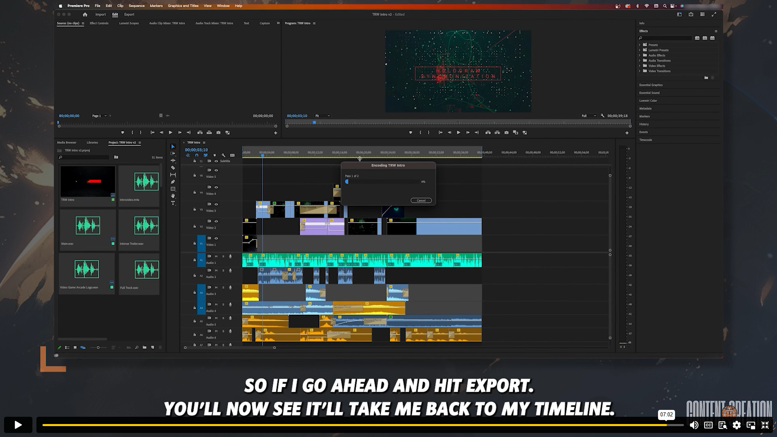
Task: Click Export Frame camera icon in Program monitor
Action: (506, 133)
